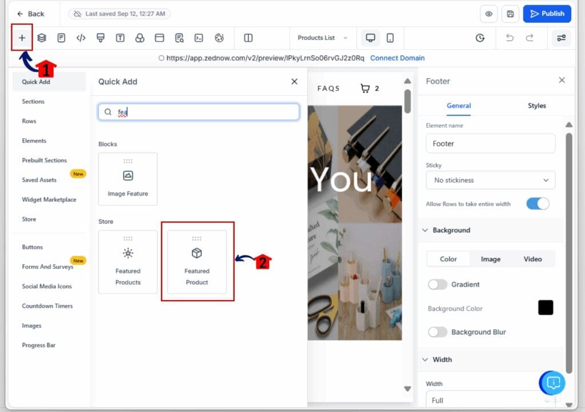This screenshot has height=412, width=585.
Task: Collapse the Background section
Action: pyautogui.click(x=424, y=230)
